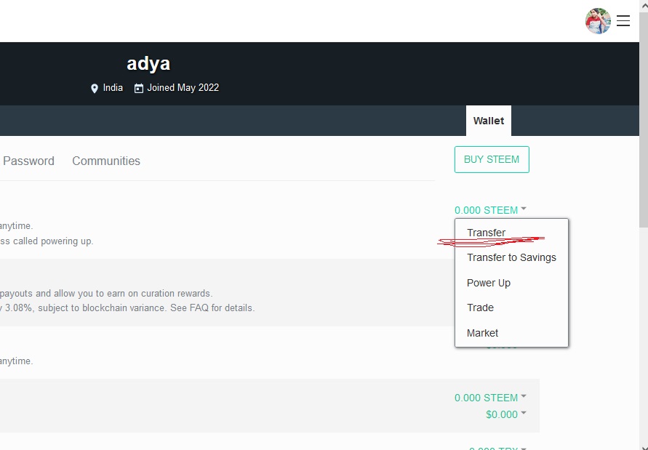Open the Password tab

[28, 161]
